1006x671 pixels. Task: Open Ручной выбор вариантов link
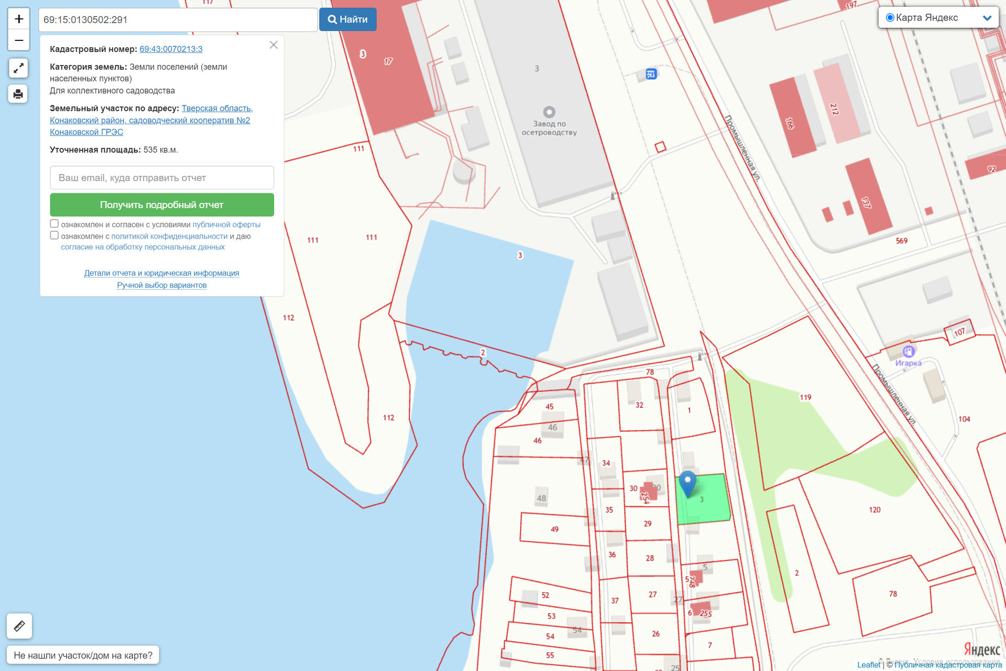coord(161,285)
